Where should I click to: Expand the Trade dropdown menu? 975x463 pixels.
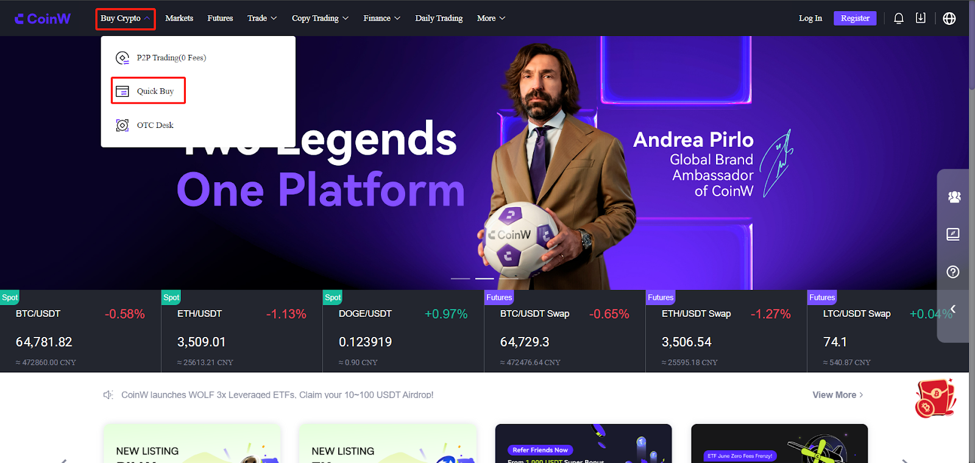click(x=262, y=18)
